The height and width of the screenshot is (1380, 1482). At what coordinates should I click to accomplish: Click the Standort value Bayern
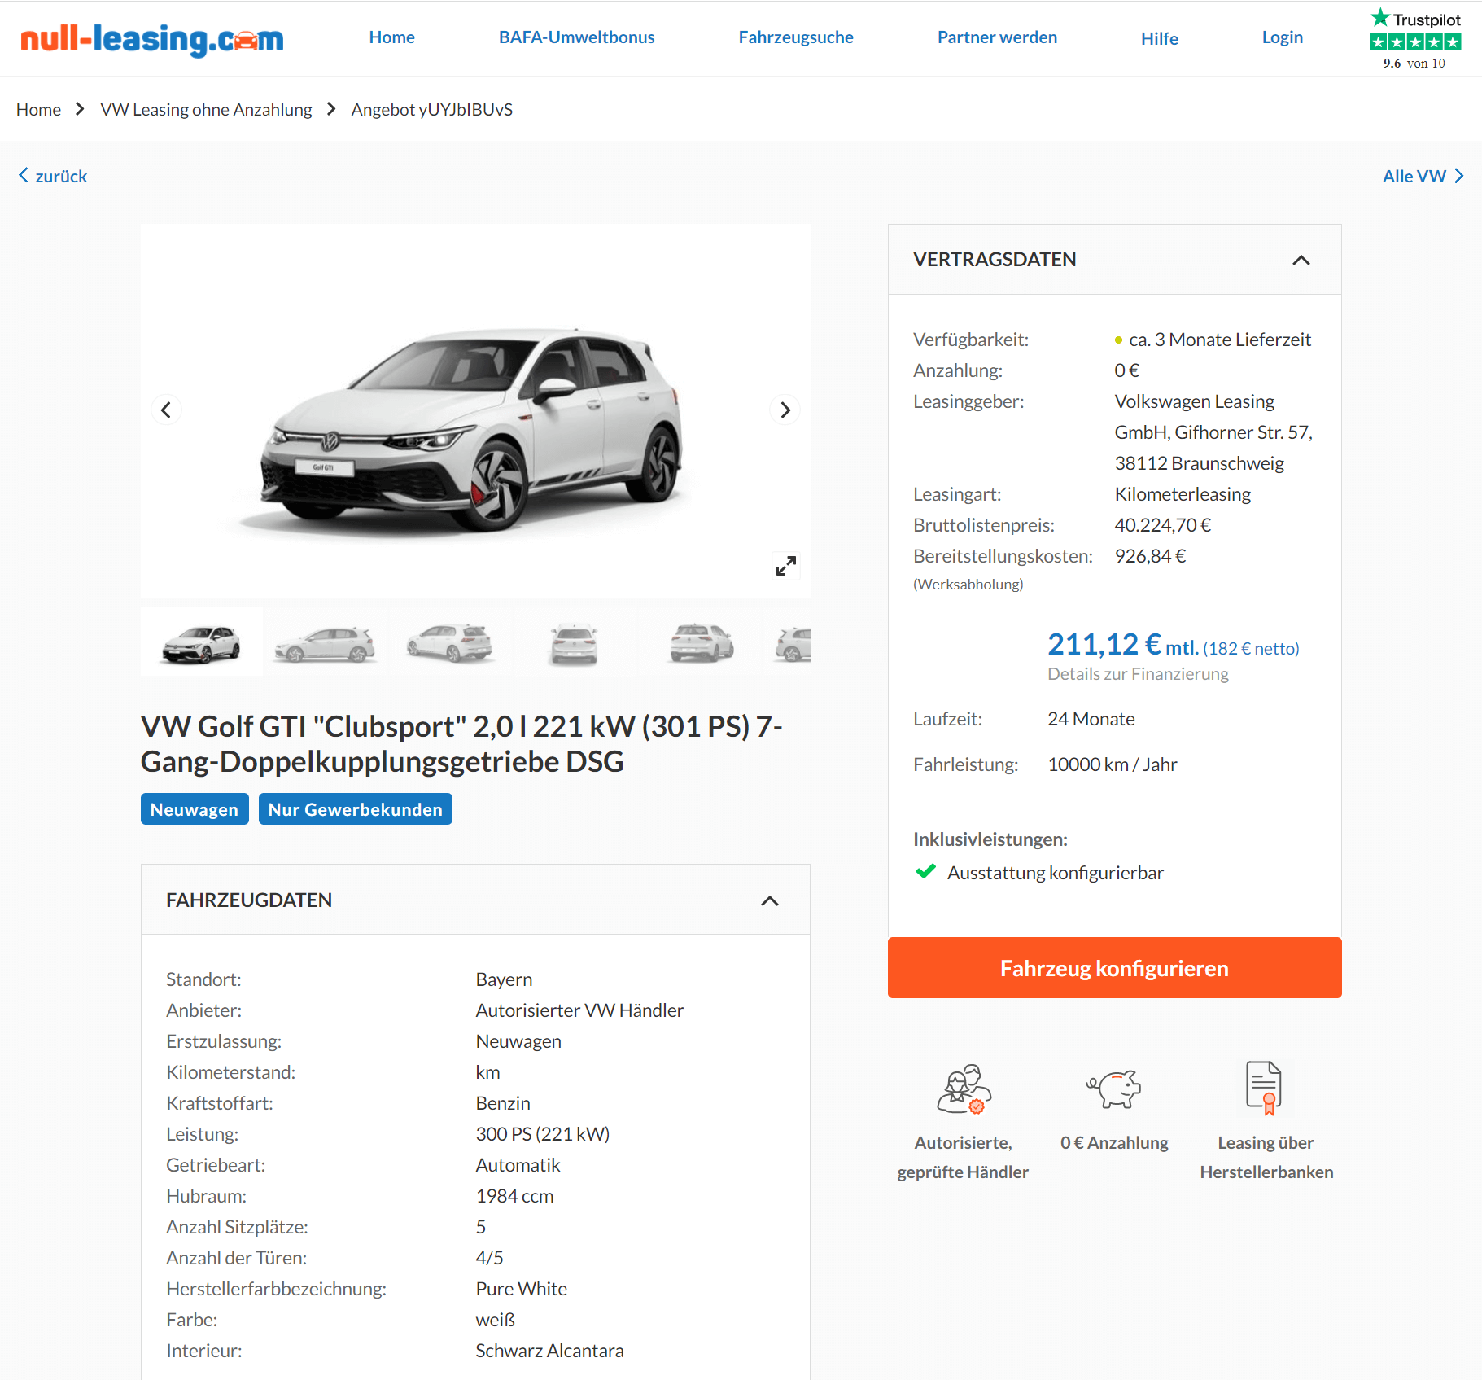tap(504, 979)
